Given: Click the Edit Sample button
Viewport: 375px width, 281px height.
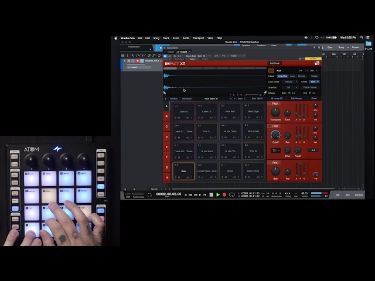Looking at the screenshot, I should coord(296,98).
